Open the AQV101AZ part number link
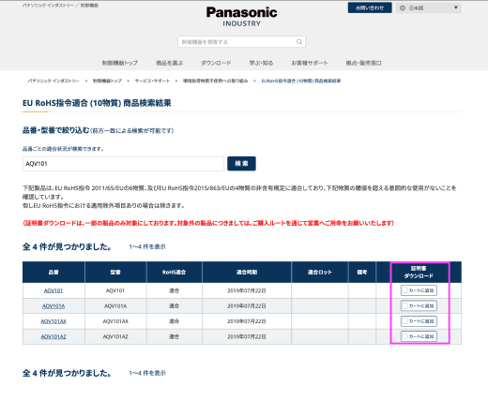 click(53, 336)
